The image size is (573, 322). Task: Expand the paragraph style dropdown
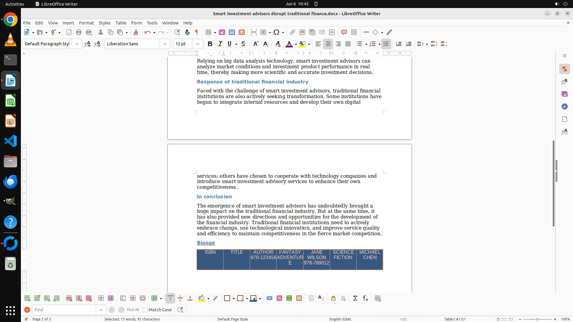(x=77, y=44)
